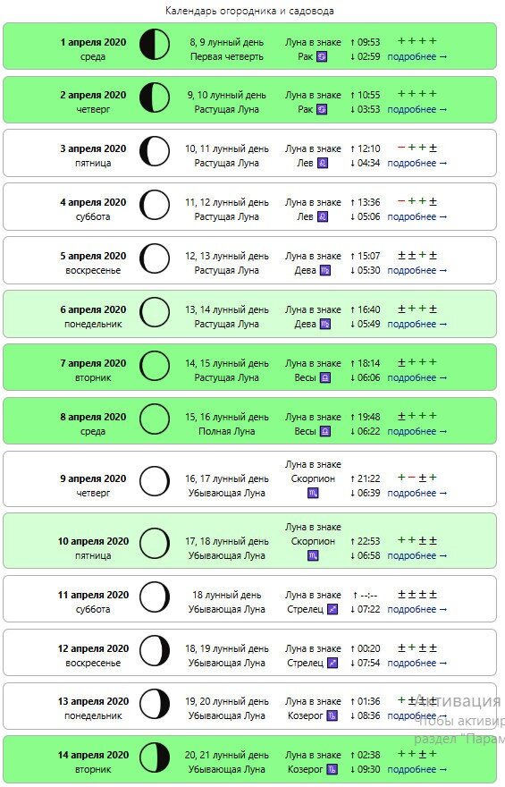Click the Стрелец zodiac icon on 11 апреля

tap(332, 609)
